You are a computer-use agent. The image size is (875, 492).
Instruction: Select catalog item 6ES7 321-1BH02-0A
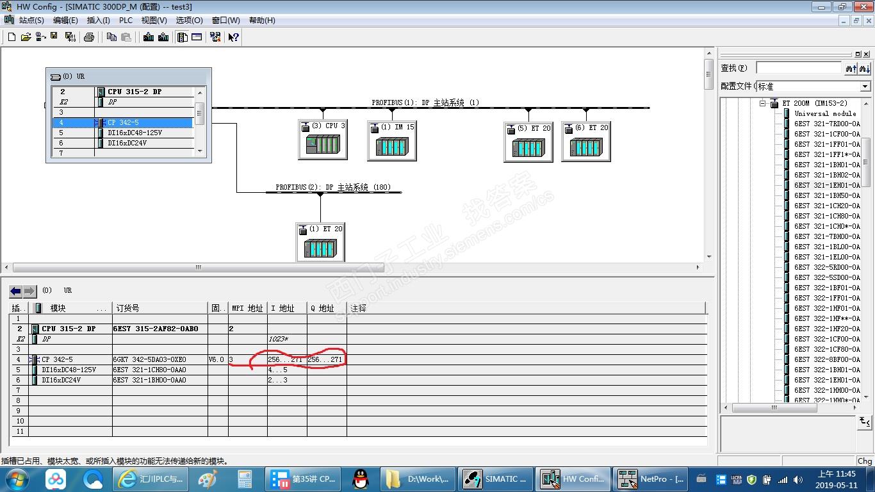pyautogui.click(x=827, y=175)
